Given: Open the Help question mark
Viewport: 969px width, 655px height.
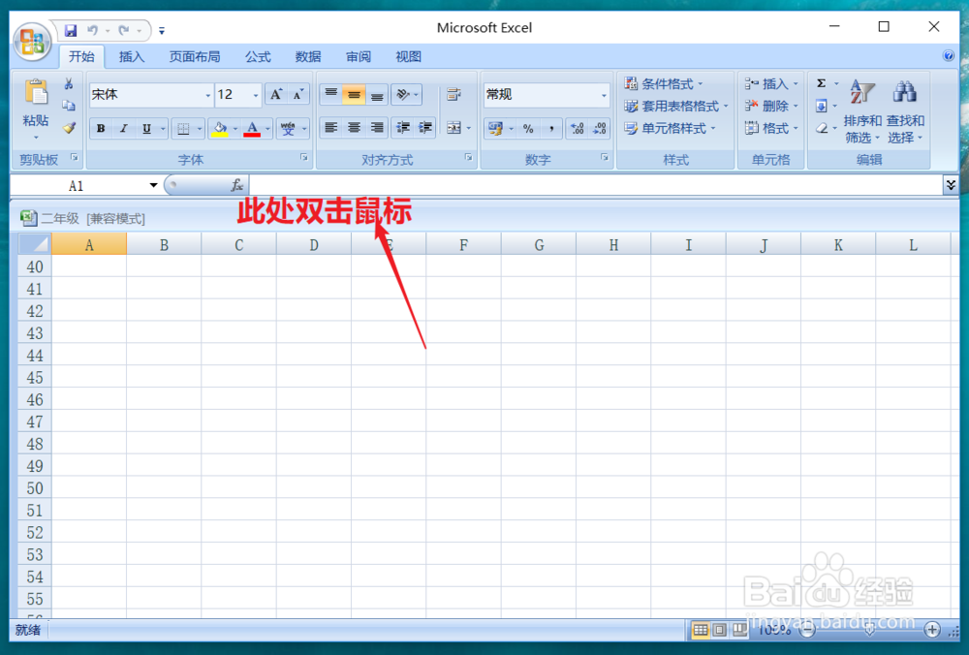Looking at the screenshot, I should pos(949,56).
